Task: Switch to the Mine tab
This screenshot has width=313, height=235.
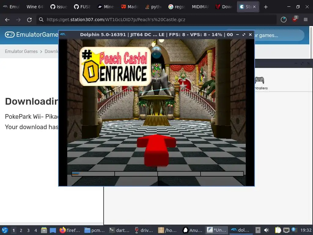Action: tap(106, 7)
